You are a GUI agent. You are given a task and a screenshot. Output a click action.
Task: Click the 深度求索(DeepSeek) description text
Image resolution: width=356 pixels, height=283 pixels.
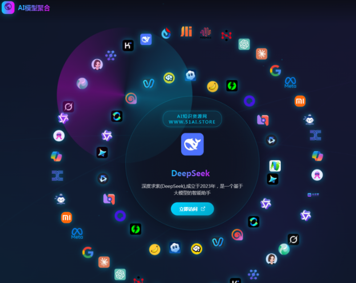(192, 189)
